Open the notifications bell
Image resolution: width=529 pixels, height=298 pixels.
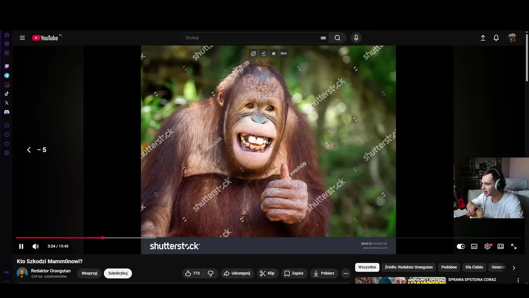click(x=496, y=38)
